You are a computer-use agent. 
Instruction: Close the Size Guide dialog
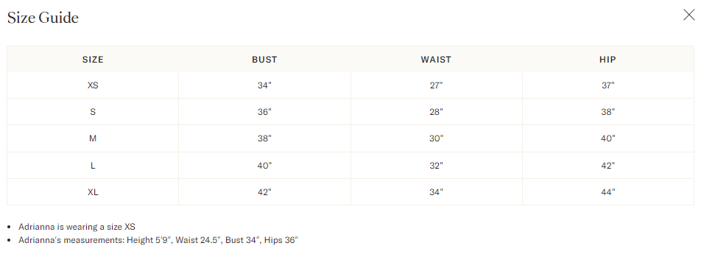[x=689, y=15]
